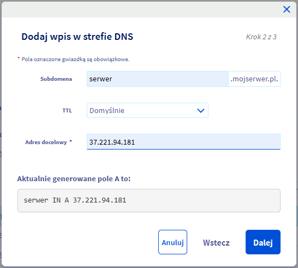Click the "Pola oznaczone gwiazdką są obowiązkowe" note

(75, 59)
